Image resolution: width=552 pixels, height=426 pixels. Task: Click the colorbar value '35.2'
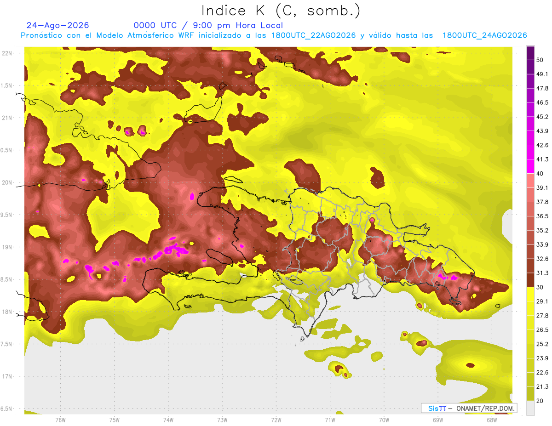543,230
